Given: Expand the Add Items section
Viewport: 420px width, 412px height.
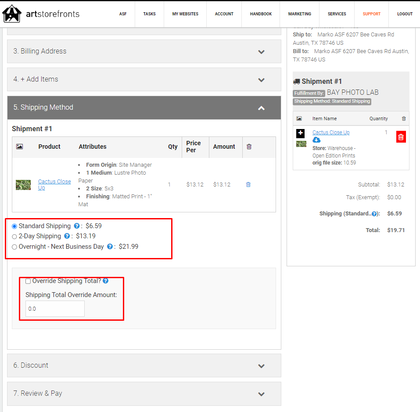Looking at the screenshot, I should point(144,79).
